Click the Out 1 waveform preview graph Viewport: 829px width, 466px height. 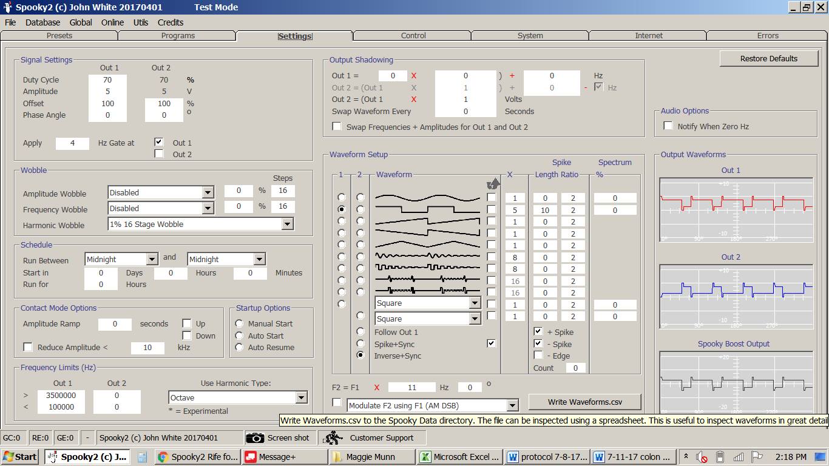pos(736,211)
